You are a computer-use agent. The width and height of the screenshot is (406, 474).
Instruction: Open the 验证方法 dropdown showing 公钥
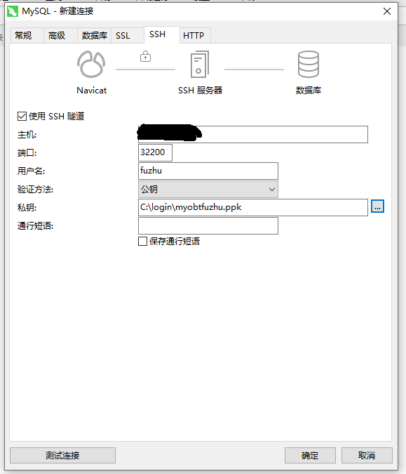(x=208, y=189)
